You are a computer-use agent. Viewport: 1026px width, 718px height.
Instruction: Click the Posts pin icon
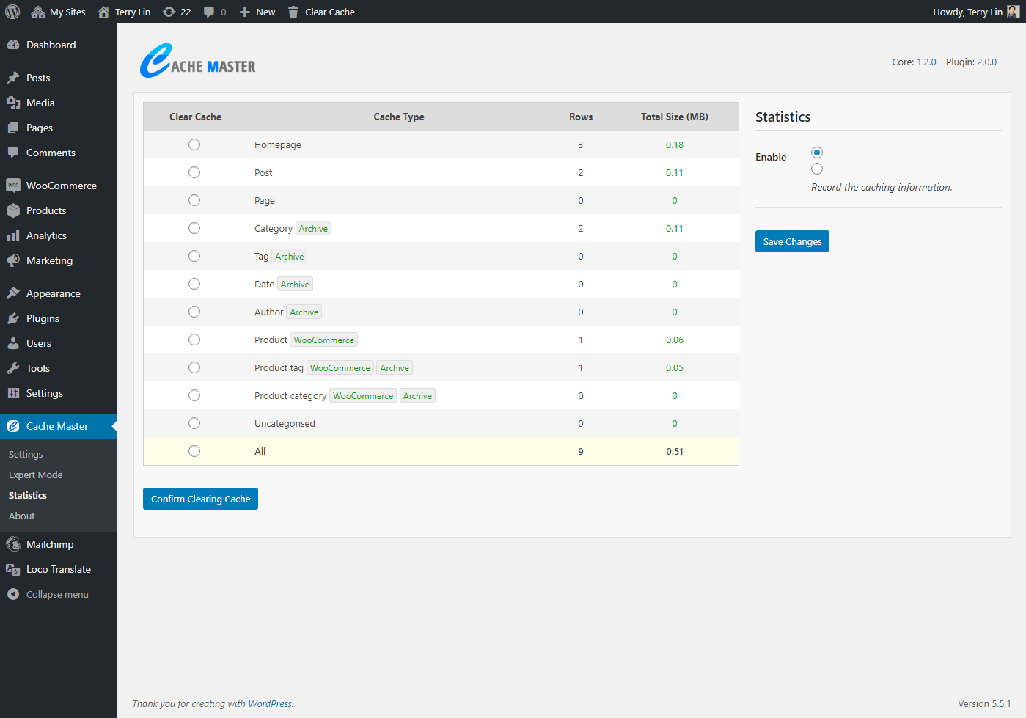click(x=13, y=78)
